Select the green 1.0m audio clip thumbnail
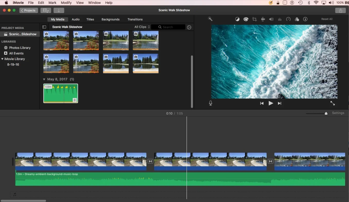 pos(60,93)
